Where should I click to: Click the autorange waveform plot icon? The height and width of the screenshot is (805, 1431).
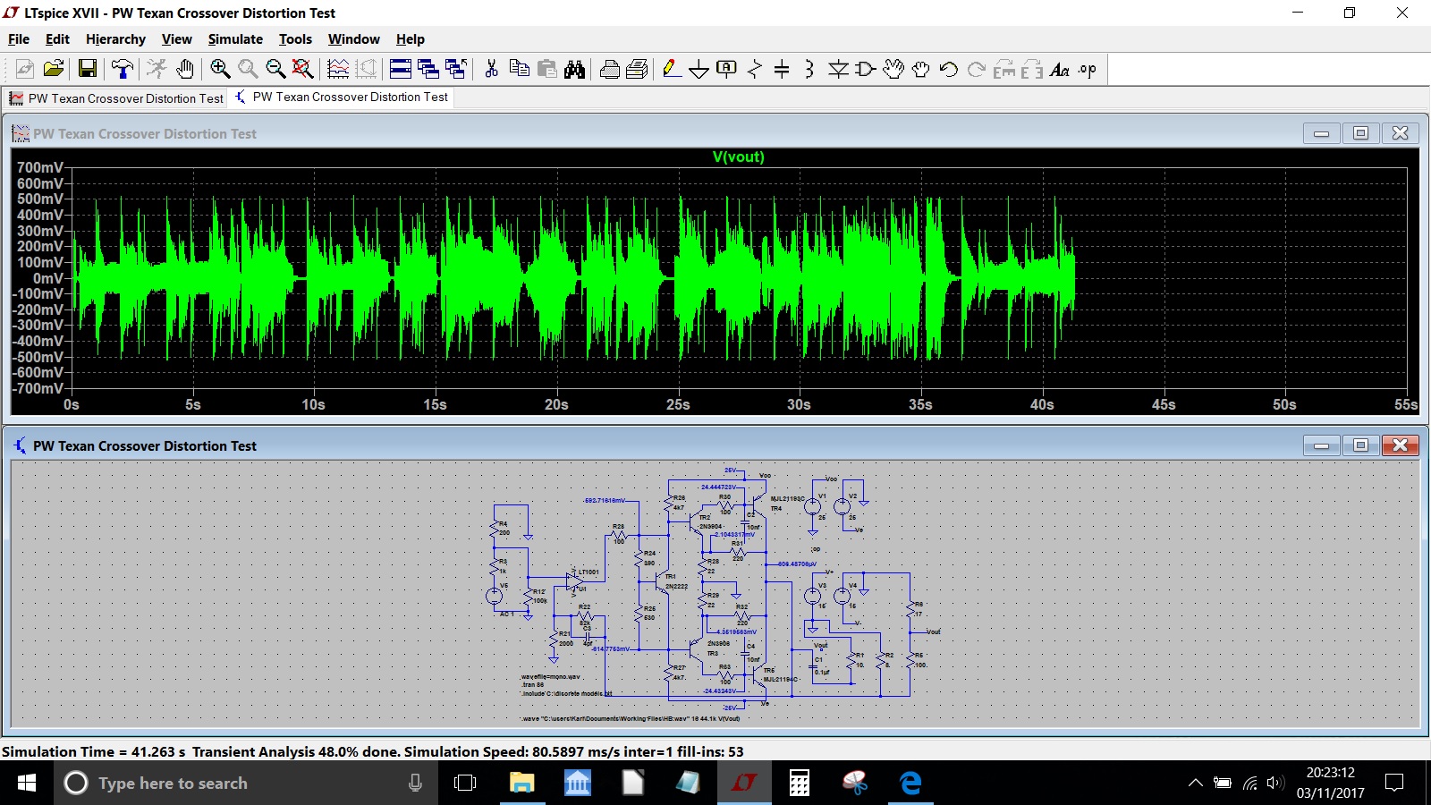point(338,69)
